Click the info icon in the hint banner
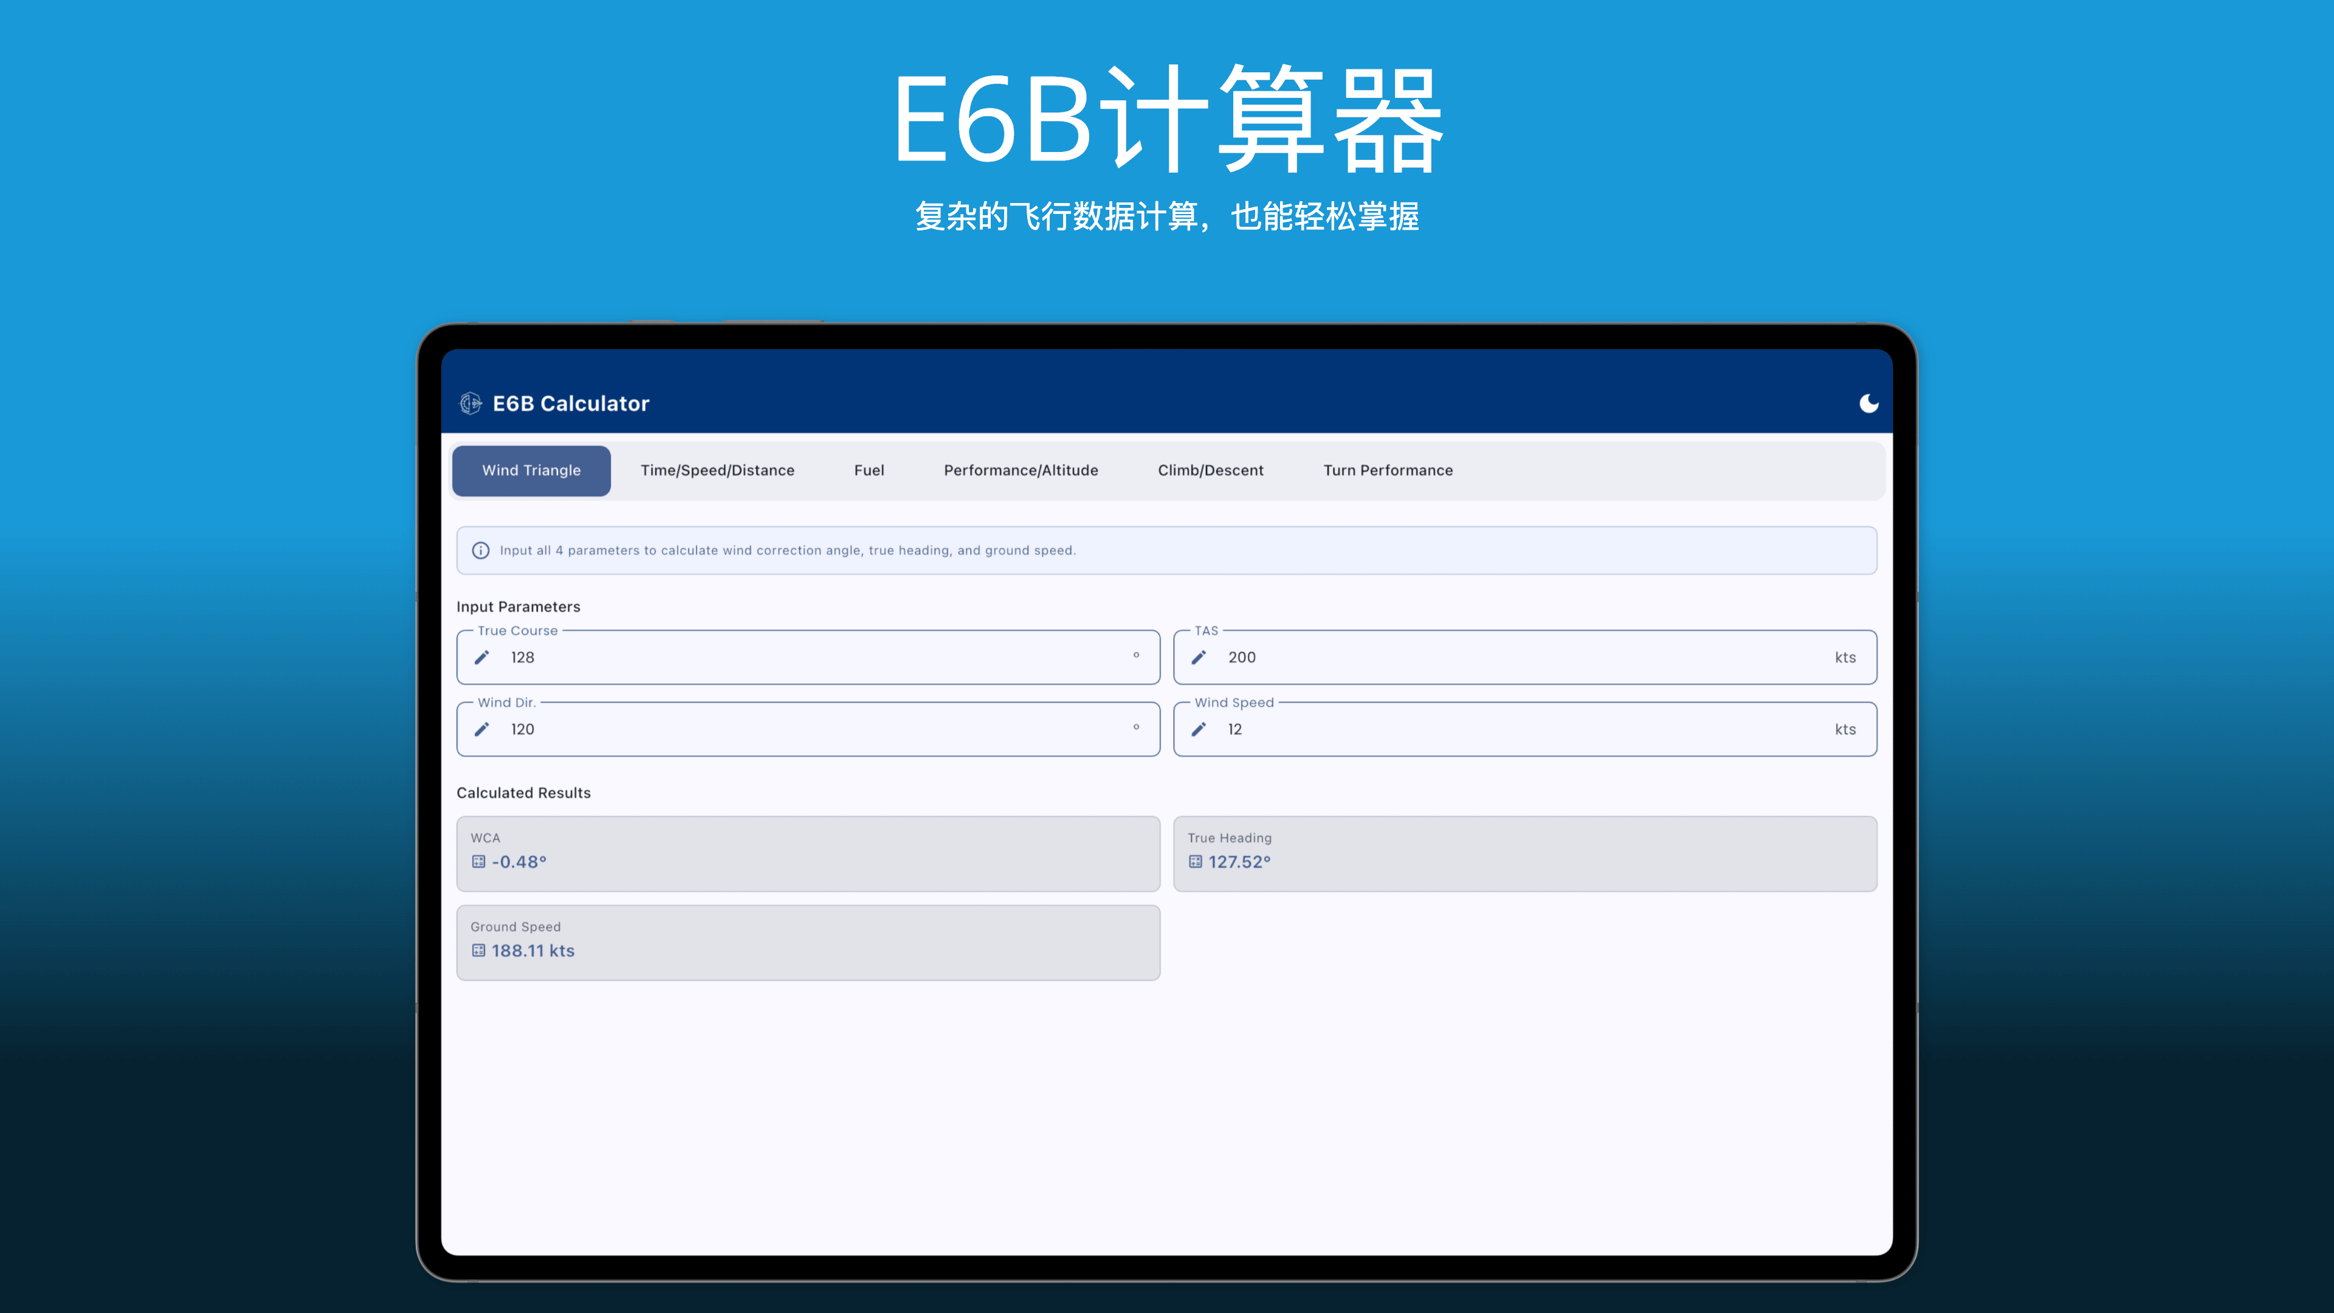The width and height of the screenshot is (2334, 1313). pos(481,550)
